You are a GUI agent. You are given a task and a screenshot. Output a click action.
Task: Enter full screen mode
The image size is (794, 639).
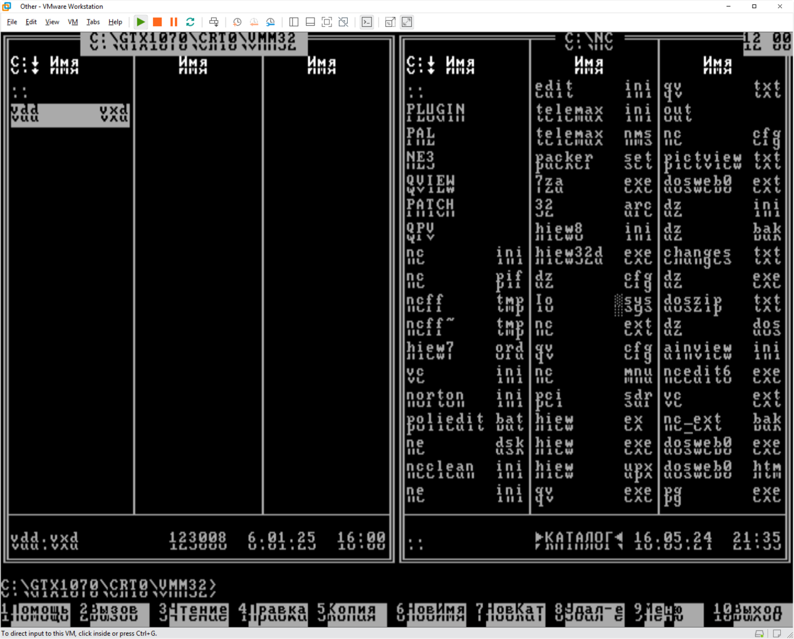(326, 22)
